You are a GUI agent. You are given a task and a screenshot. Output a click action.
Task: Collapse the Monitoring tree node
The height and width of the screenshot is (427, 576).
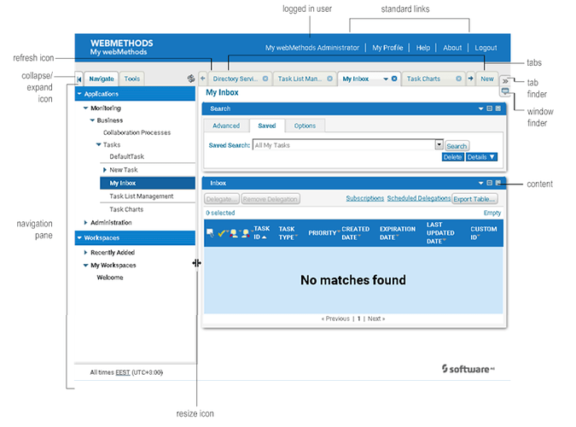coord(85,108)
